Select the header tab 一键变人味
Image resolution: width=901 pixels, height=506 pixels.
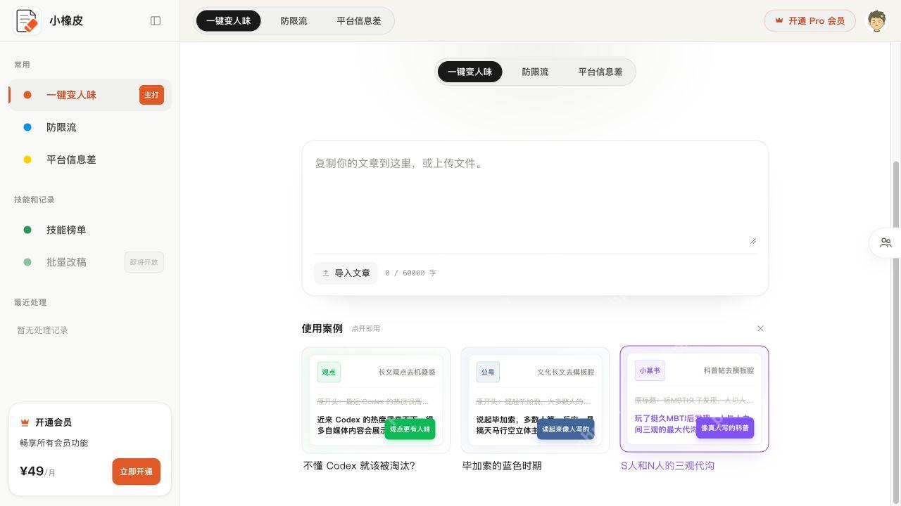click(228, 21)
